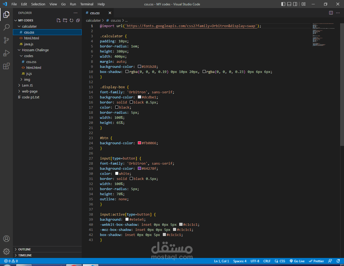344x266 pixels.
Task: Toggle the primary side bar
Action: click(x=283, y=4)
